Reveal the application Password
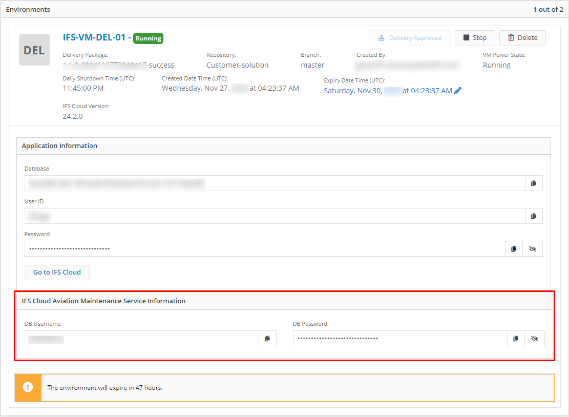Screen dimensions: 569x417 coord(532,249)
